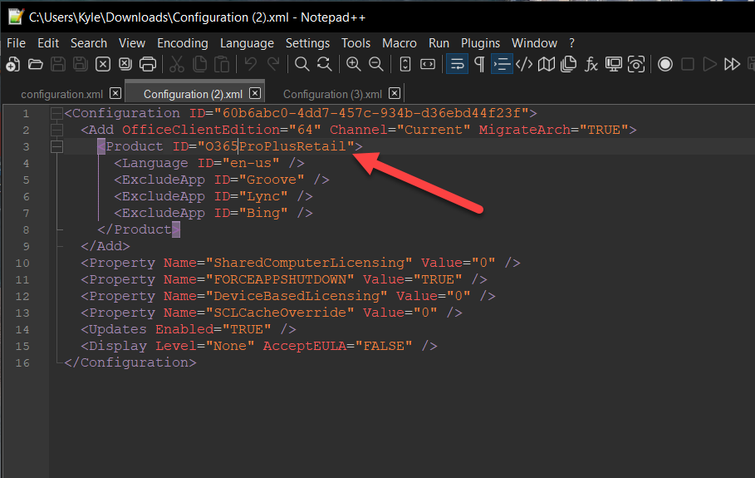Viewport: 755px width, 478px height.
Task: Open the Tools menu
Action: [355, 43]
